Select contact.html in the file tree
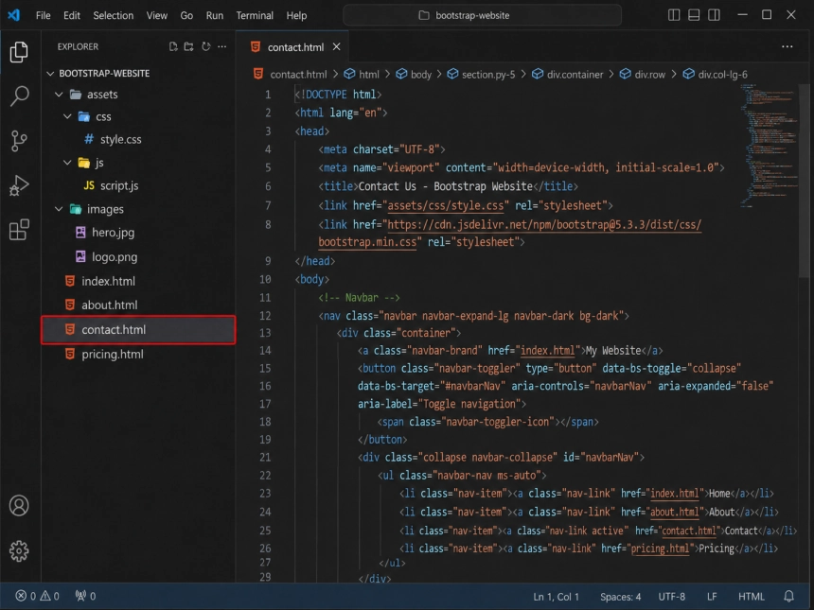The image size is (814, 610). 138,330
